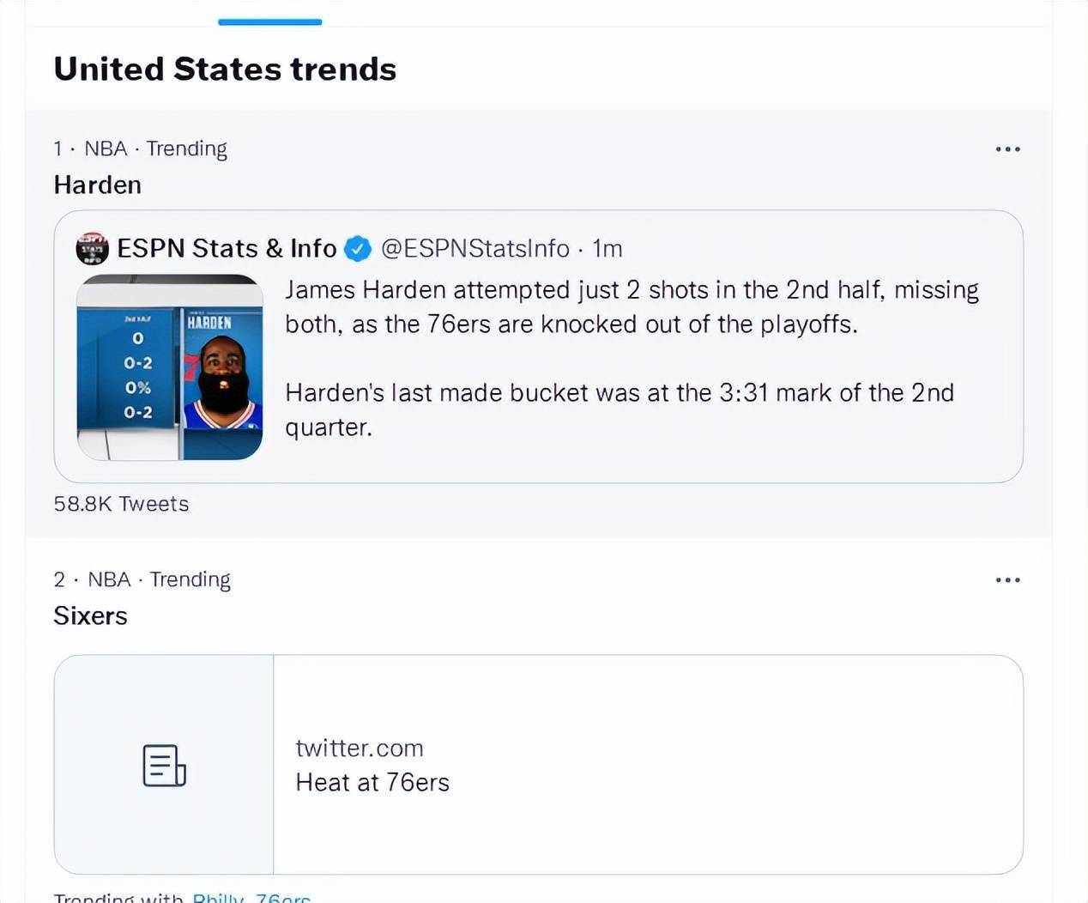This screenshot has height=903, width=1088.
Task: Click the ESPN Stats & Info profile avatar
Action: (93, 248)
